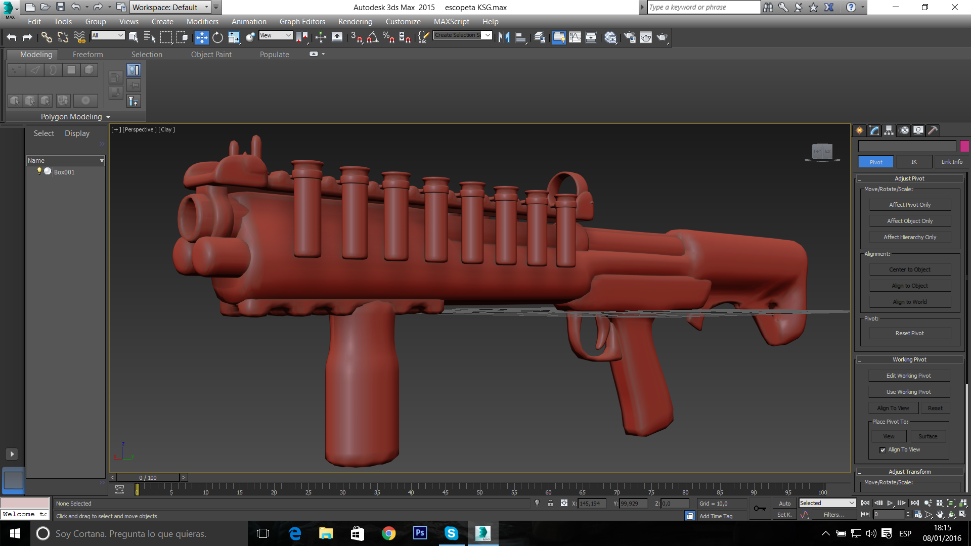Open Curve Editor from toolbar
Viewport: 971px width, 546px height.
pos(575,37)
